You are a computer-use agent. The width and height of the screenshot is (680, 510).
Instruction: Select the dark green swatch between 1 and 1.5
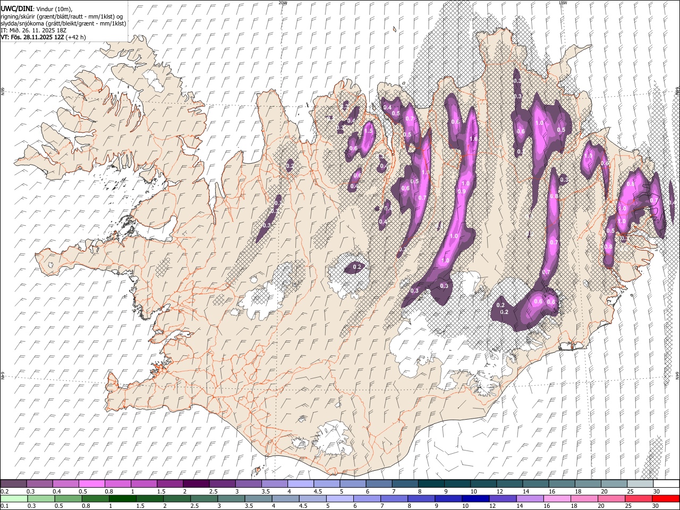[x=123, y=498]
